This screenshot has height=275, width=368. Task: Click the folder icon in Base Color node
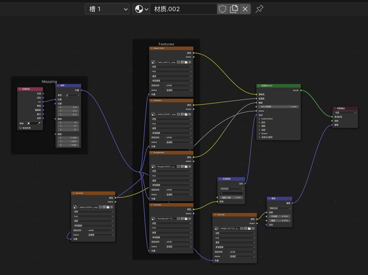point(186,62)
